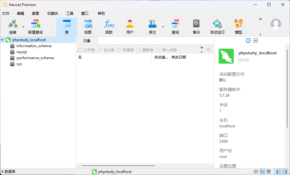Click Design Table (设计表) button
The image size is (290, 175).
click(106, 50)
